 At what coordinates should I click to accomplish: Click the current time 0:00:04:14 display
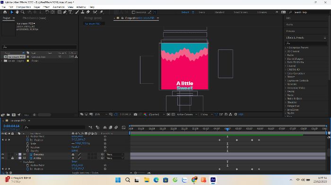pos(11,126)
